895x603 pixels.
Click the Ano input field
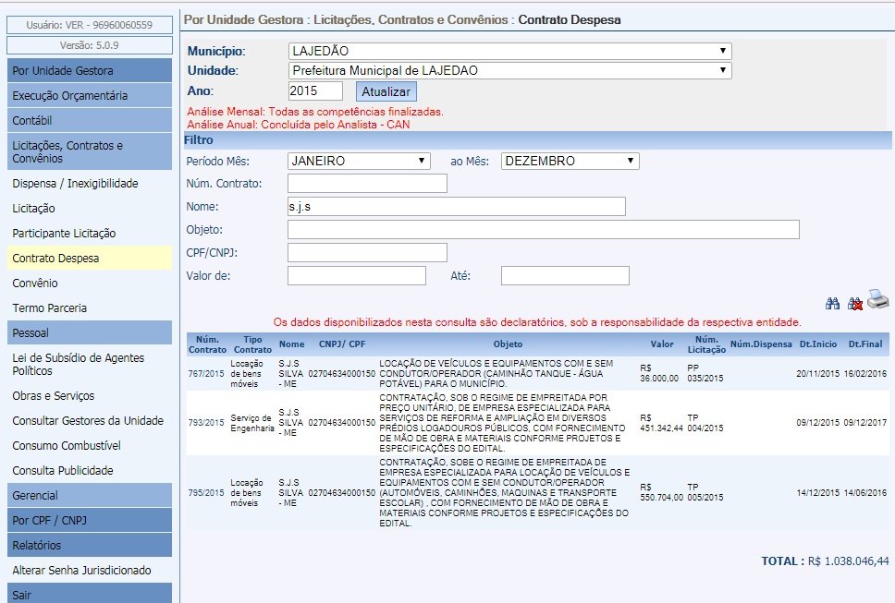coord(315,90)
